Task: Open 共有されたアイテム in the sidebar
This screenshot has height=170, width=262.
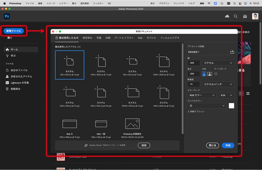Action: pyautogui.click(x=21, y=77)
